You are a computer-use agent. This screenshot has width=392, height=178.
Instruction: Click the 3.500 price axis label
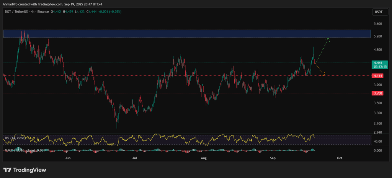(x=378, y=103)
